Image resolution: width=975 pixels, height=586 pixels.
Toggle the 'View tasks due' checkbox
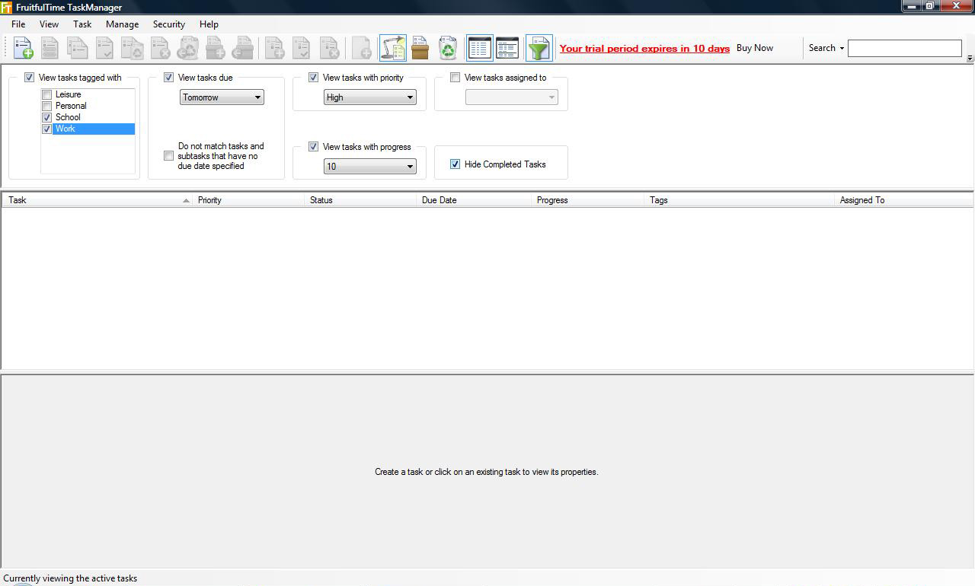169,78
